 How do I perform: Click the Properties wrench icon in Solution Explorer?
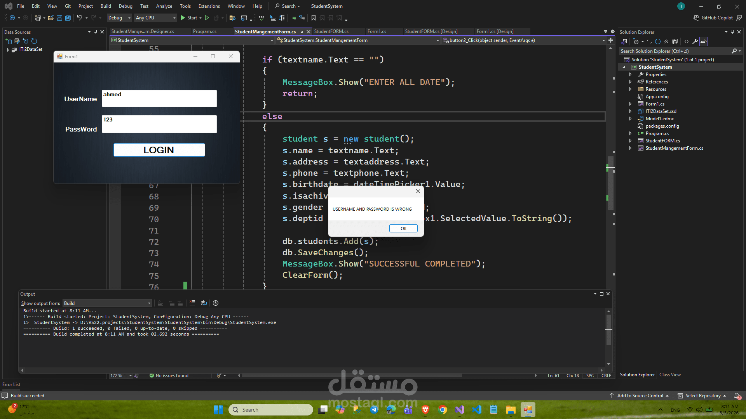[x=695, y=42]
